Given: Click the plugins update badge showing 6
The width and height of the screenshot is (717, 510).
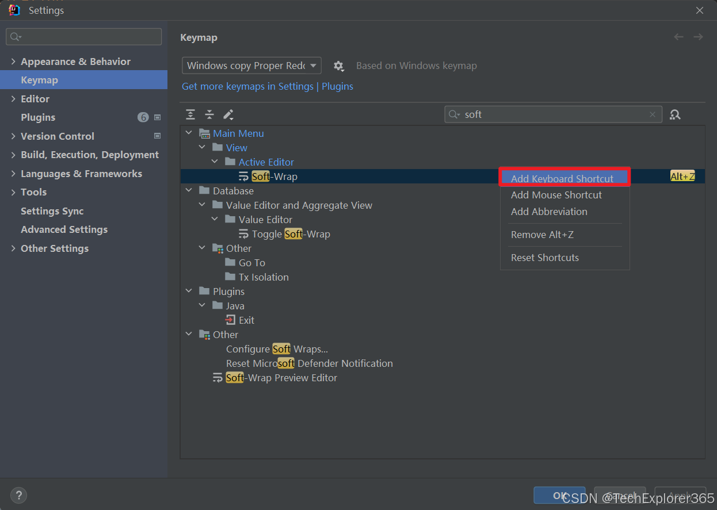Looking at the screenshot, I should point(143,117).
